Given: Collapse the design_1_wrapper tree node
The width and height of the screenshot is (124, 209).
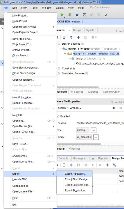Looking at the screenshot, I should click(x=61, y=49).
